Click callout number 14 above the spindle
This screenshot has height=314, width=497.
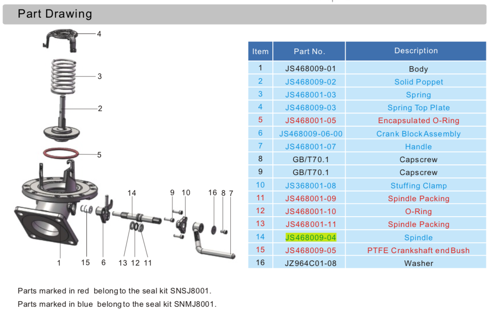coord(131,193)
